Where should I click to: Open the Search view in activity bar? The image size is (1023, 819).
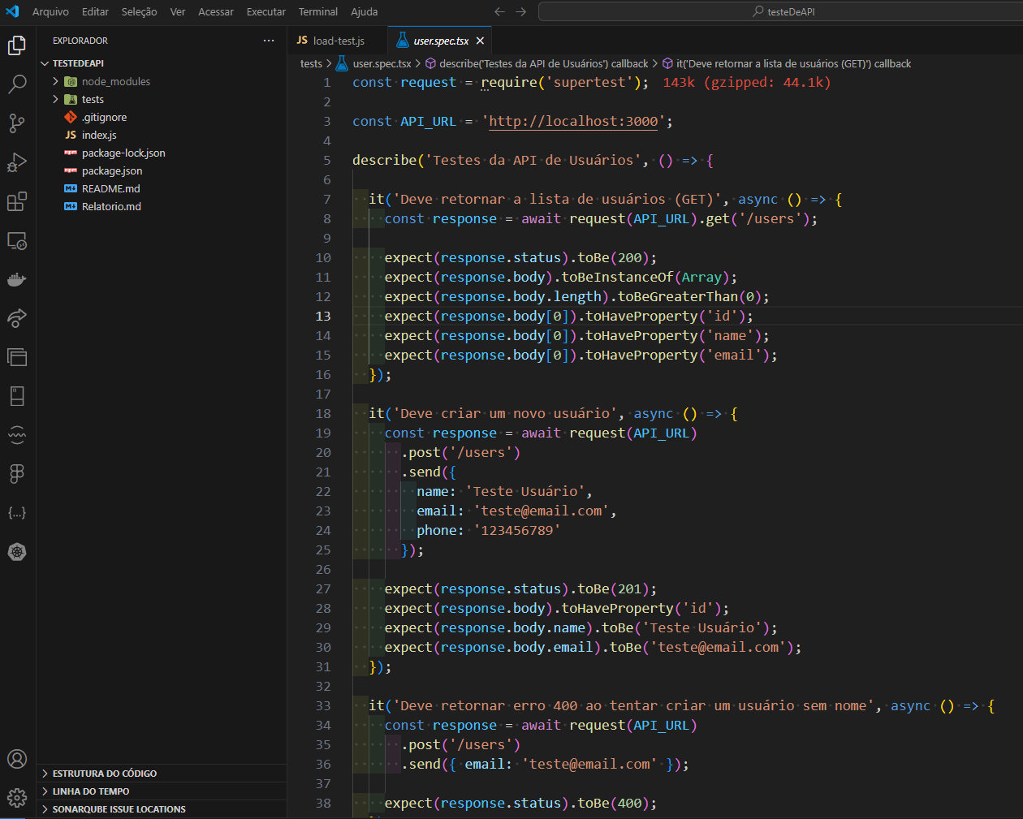17,84
